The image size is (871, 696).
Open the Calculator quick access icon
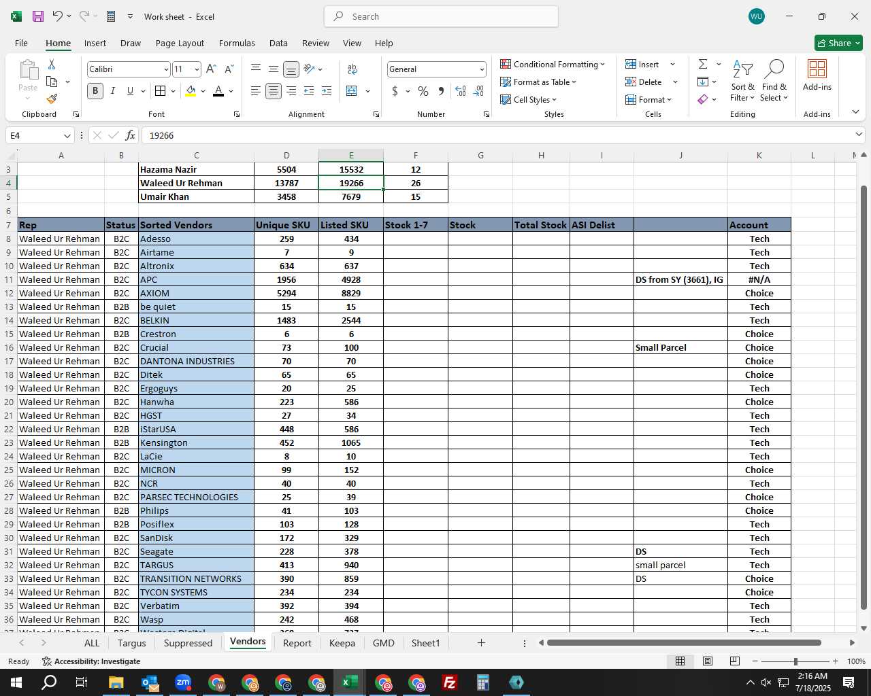[112, 16]
